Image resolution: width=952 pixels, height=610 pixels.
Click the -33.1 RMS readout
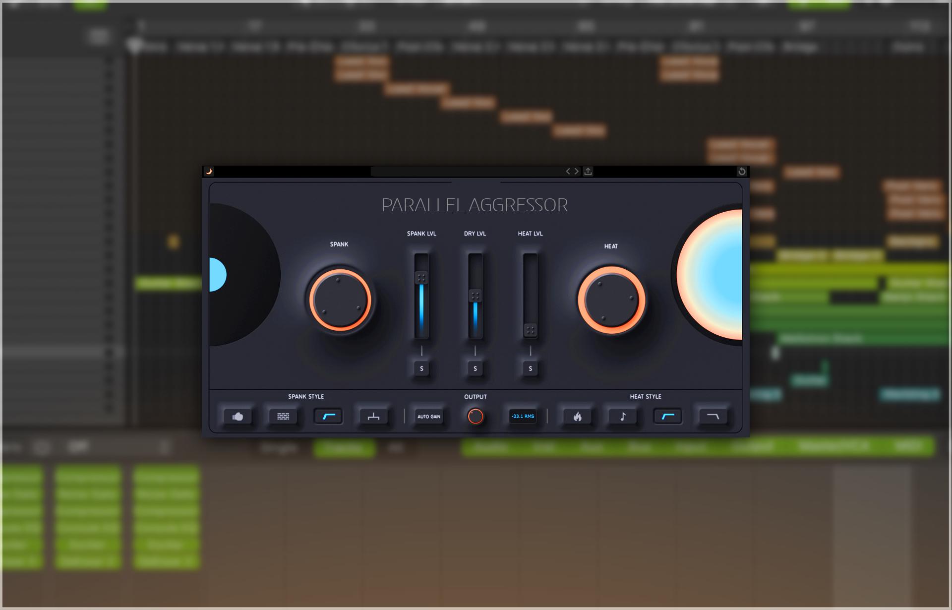[x=523, y=417]
